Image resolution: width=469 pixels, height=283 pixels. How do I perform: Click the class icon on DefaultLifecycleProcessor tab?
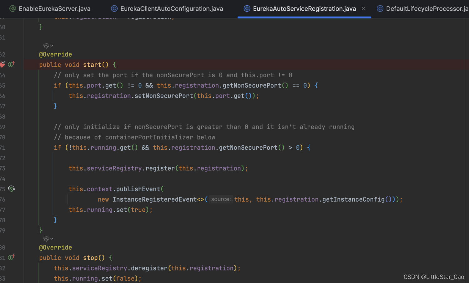(380, 9)
